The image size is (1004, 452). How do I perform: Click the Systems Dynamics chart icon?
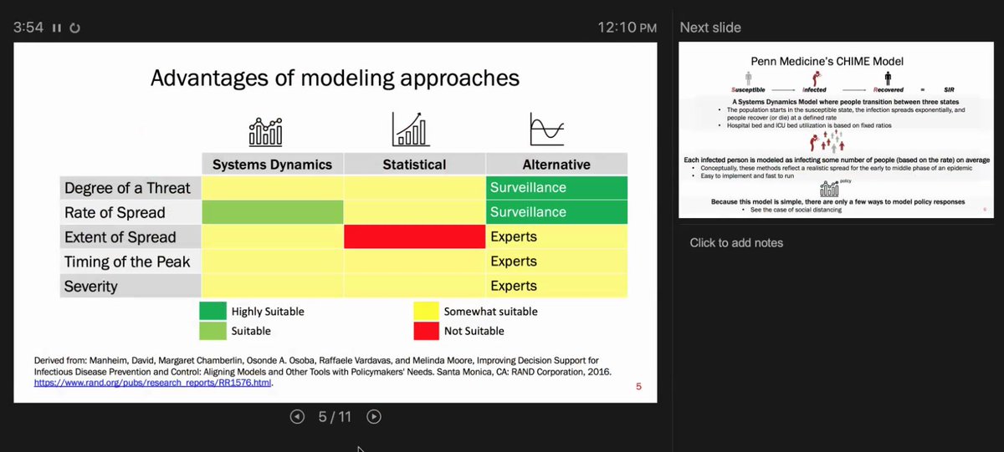(265, 130)
